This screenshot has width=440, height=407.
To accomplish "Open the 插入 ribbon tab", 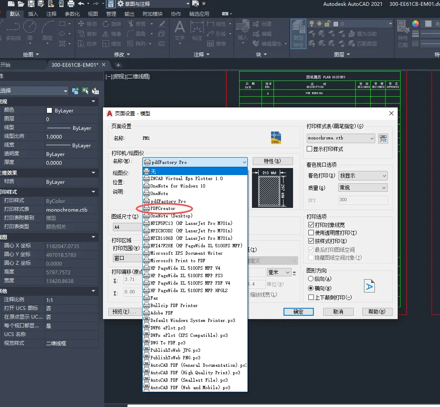I will (x=33, y=14).
